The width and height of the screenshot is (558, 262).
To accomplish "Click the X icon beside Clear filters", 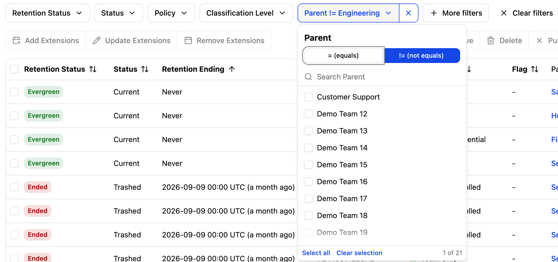I will (x=504, y=13).
